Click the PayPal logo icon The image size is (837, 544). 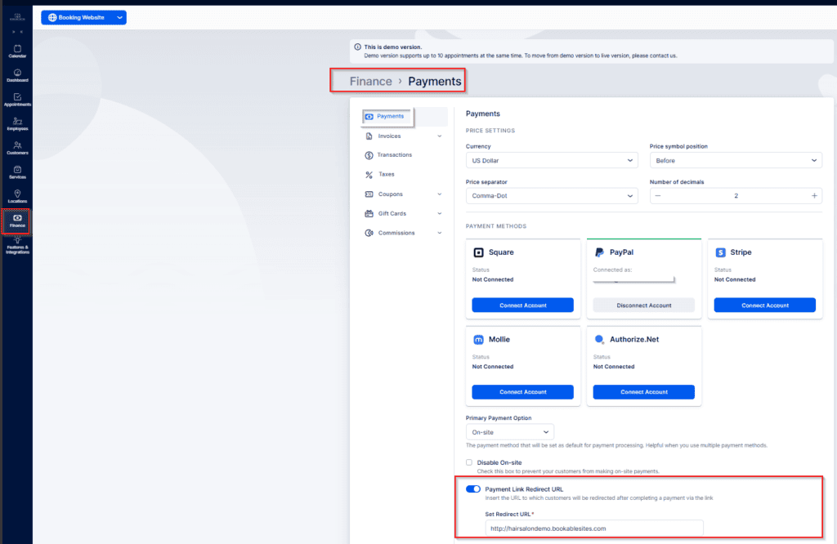coord(599,252)
